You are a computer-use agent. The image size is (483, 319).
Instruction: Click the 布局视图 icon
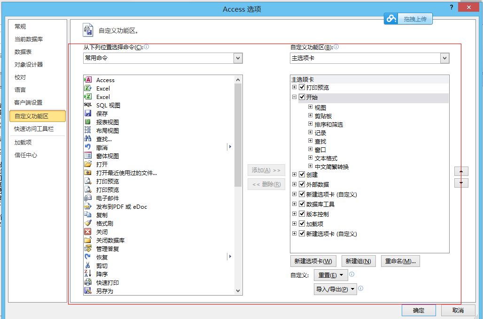click(x=88, y=130)
